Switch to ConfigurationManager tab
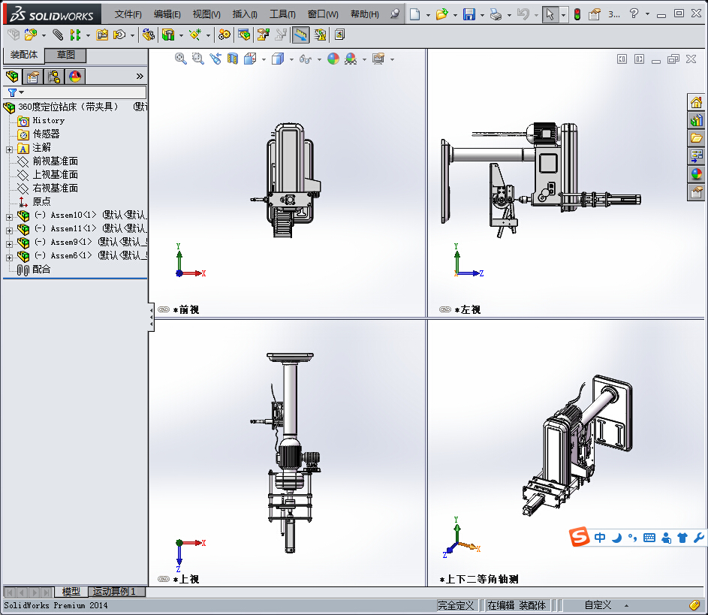708x615 pixels. (x=54, y=77)
